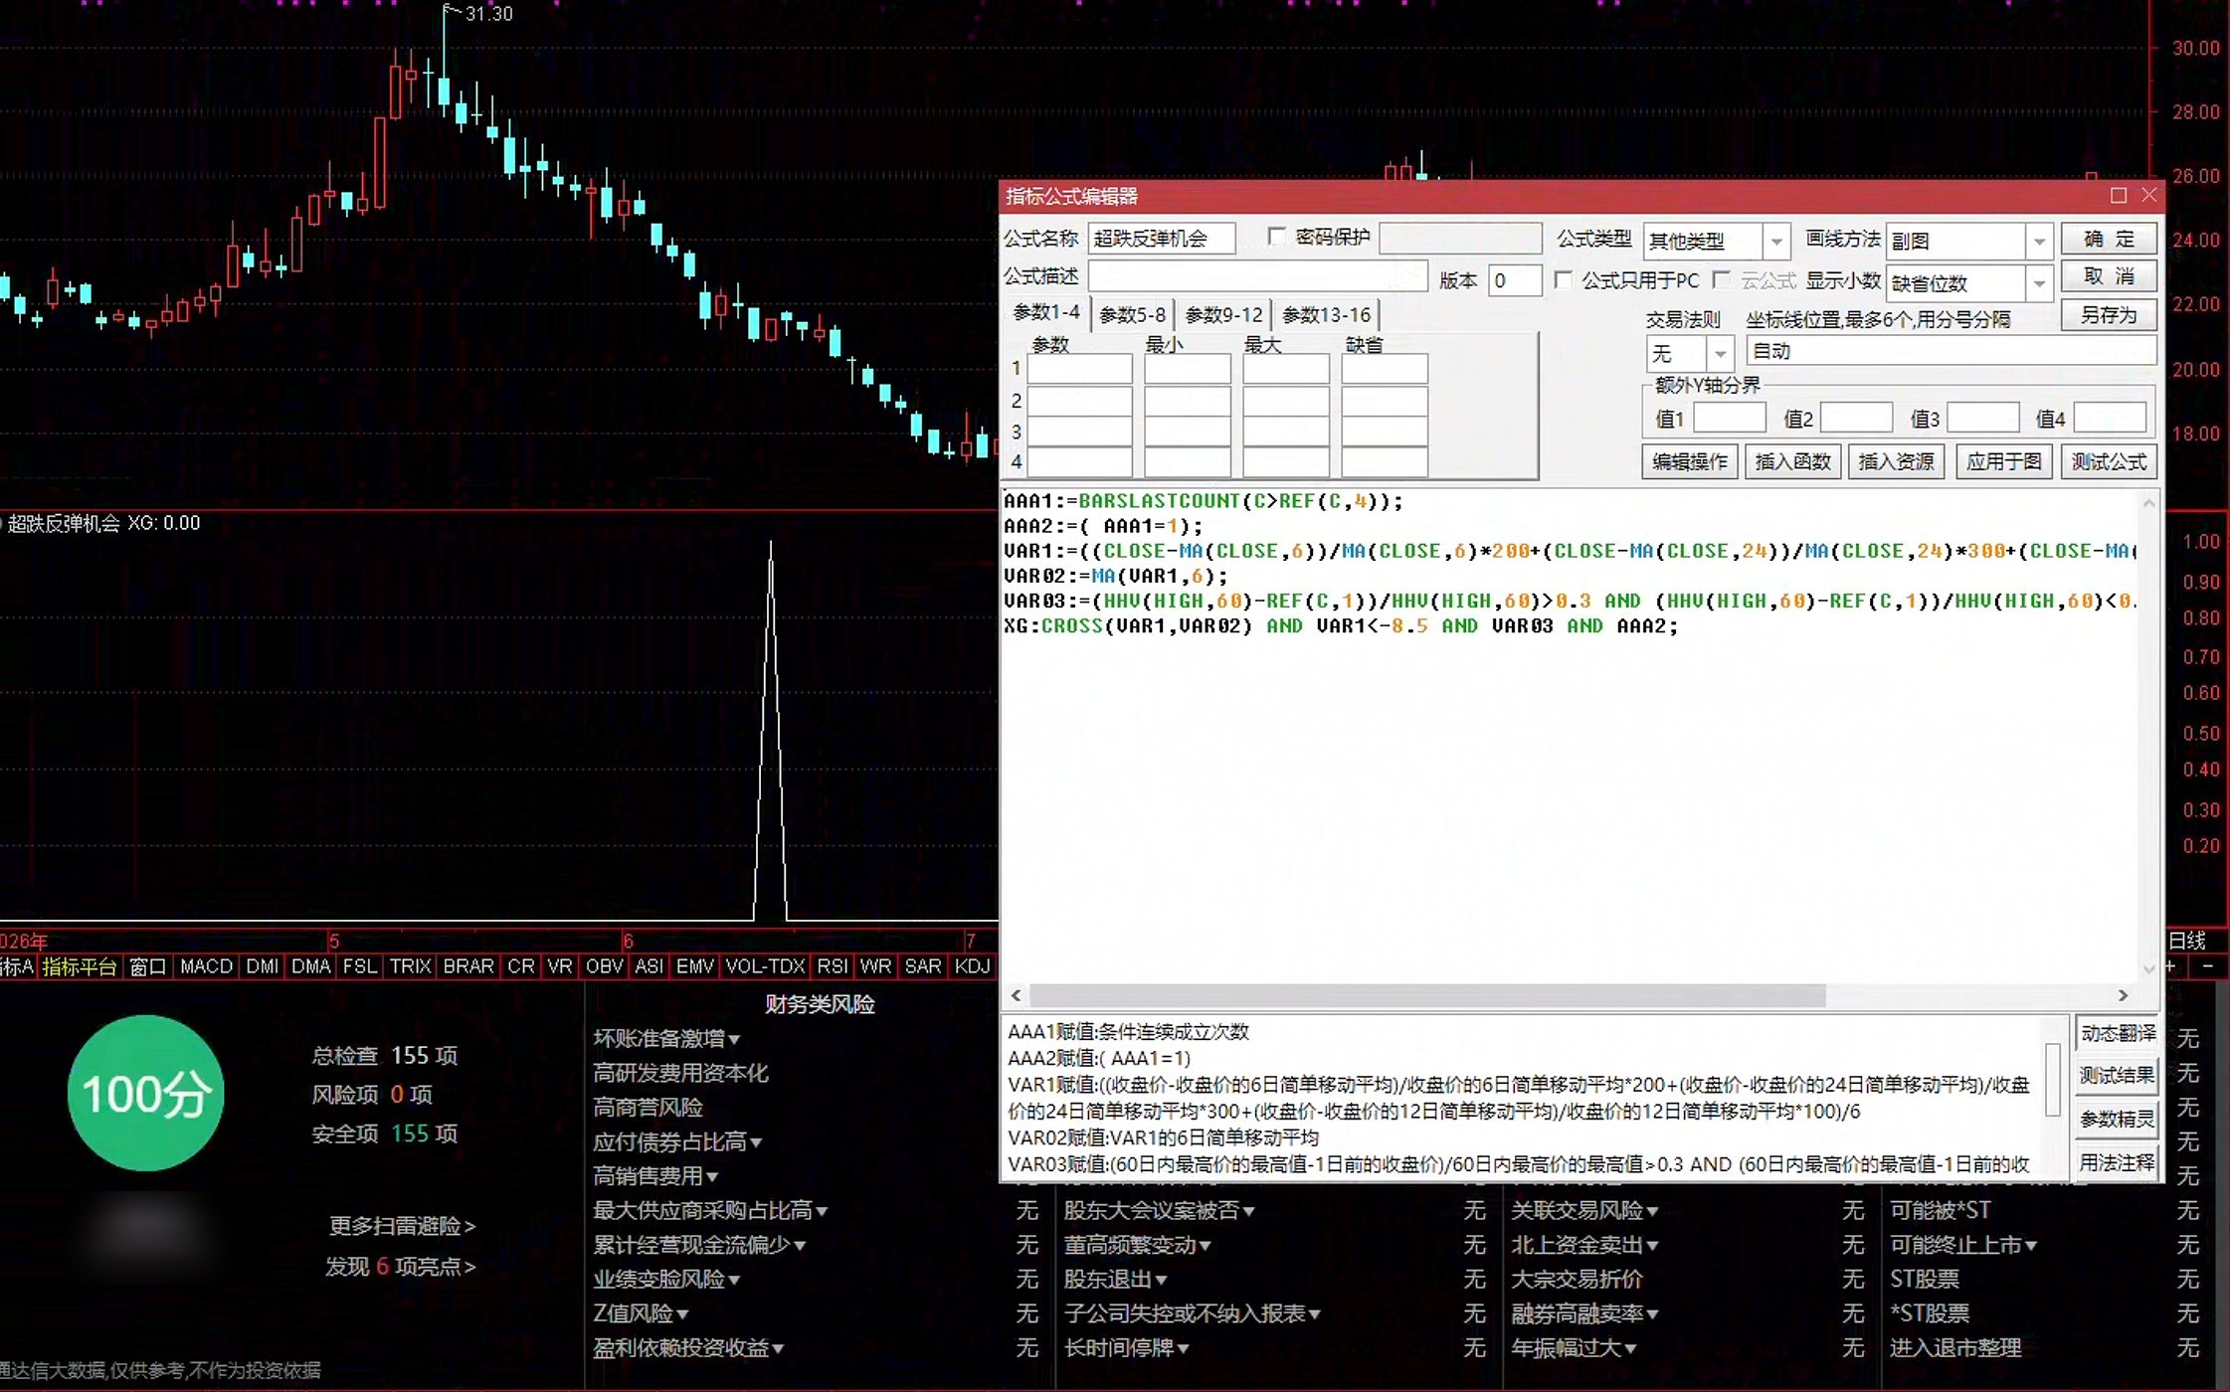Switch indicator to OBV
The image size is (2230, 1392).
pyautogui.click(x=604, y=966)
